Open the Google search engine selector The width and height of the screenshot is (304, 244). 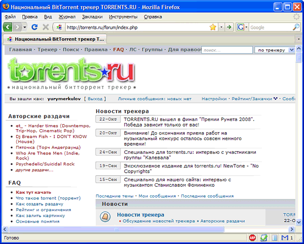point(242,27)
